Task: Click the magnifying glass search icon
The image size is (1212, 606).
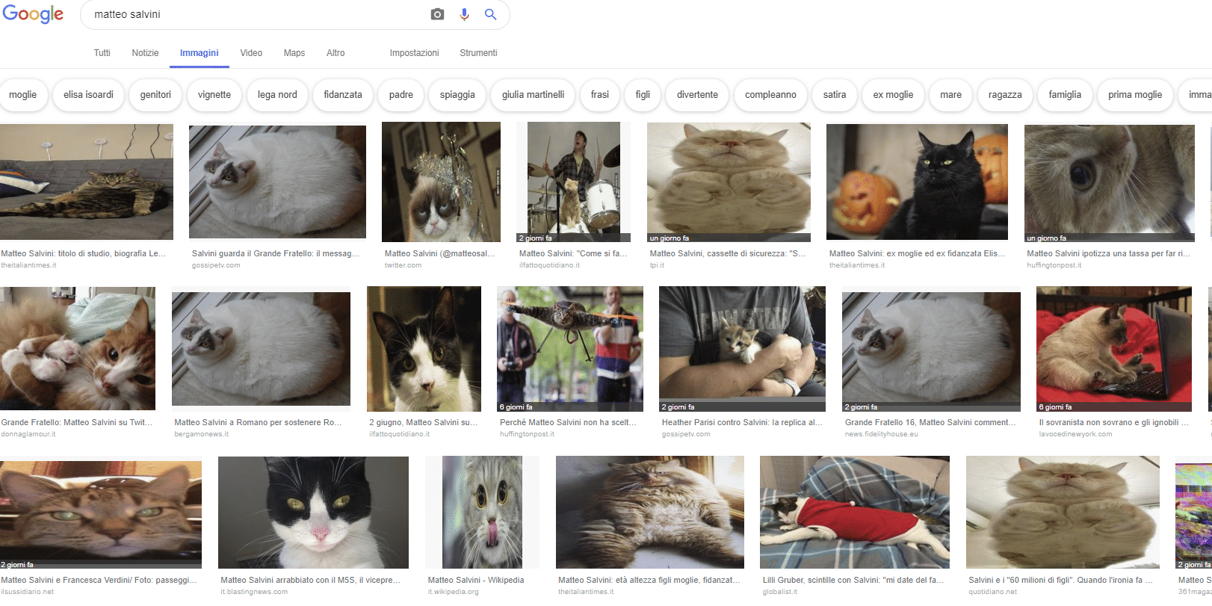Action: pos(490,14)
